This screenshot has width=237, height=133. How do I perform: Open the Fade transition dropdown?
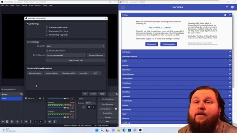87,99
